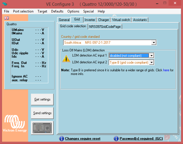
Task: Click the UMains reading row
Action: point(28,30)
